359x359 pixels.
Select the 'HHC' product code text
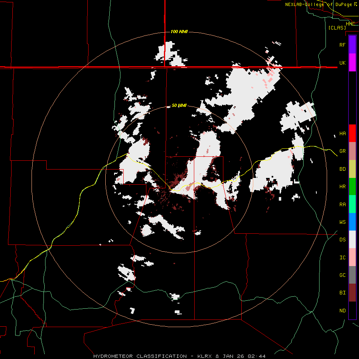point(350,24)
